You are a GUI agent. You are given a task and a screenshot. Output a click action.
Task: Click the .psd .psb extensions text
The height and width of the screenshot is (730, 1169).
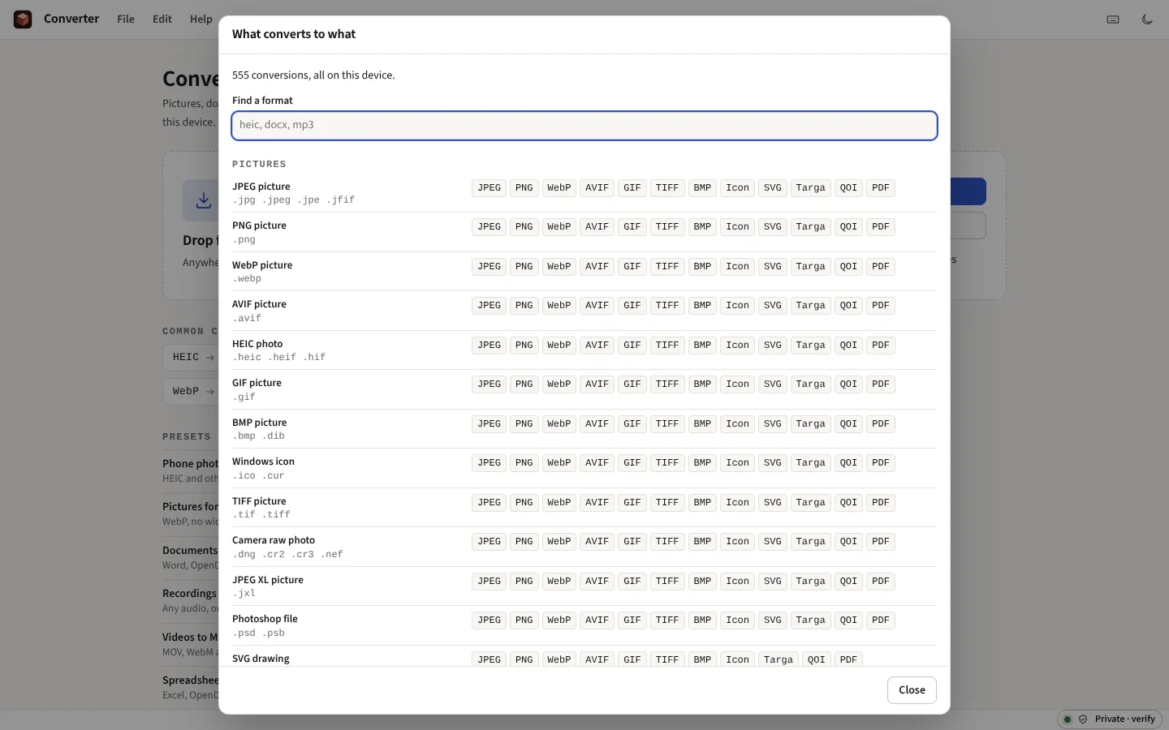259,633
